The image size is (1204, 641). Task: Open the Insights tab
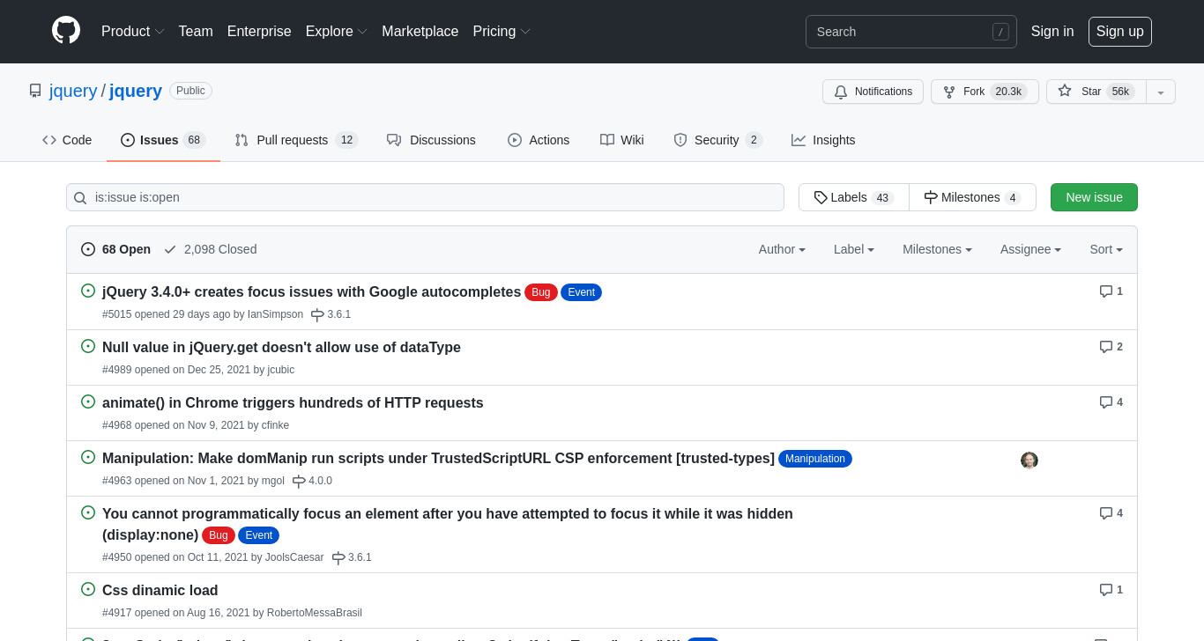pyautogui.click(x=823, y=140)
